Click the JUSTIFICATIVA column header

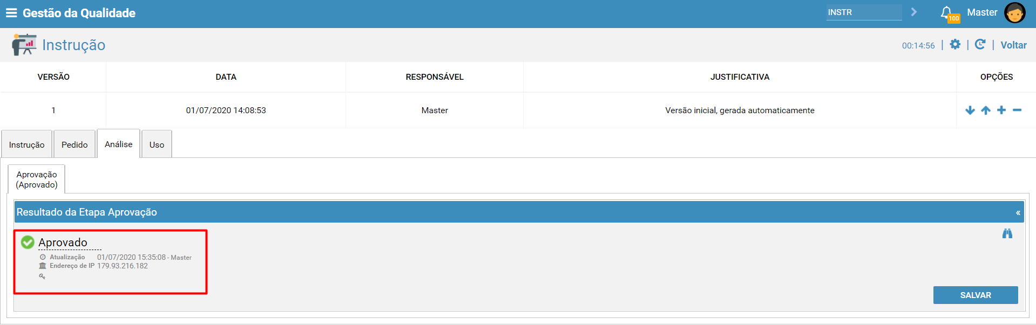click(740, 77)
